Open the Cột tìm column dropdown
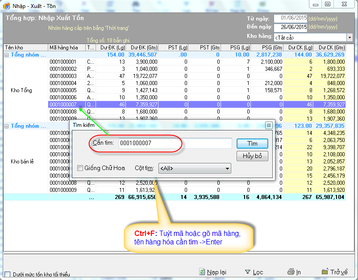 pyautogui.click(x=227, y=168)
